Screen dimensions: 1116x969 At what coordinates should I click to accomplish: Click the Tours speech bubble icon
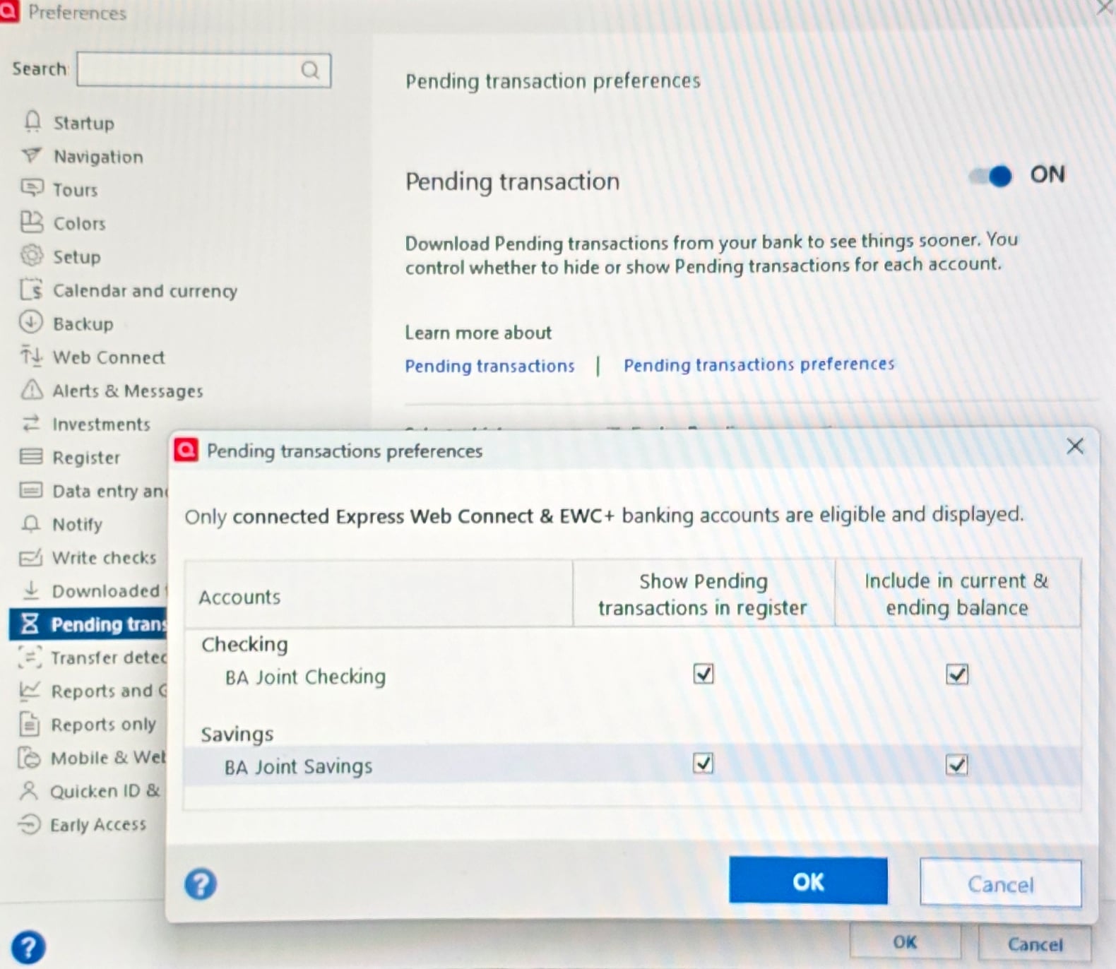pyautogui.click(x=32, y=189)
